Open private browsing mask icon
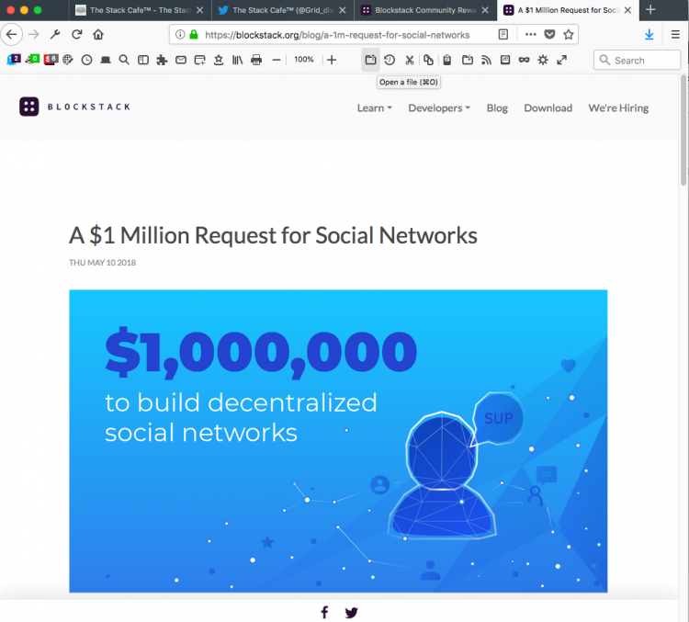Screen dimensions: 689x622 click(x=524, y=60)
